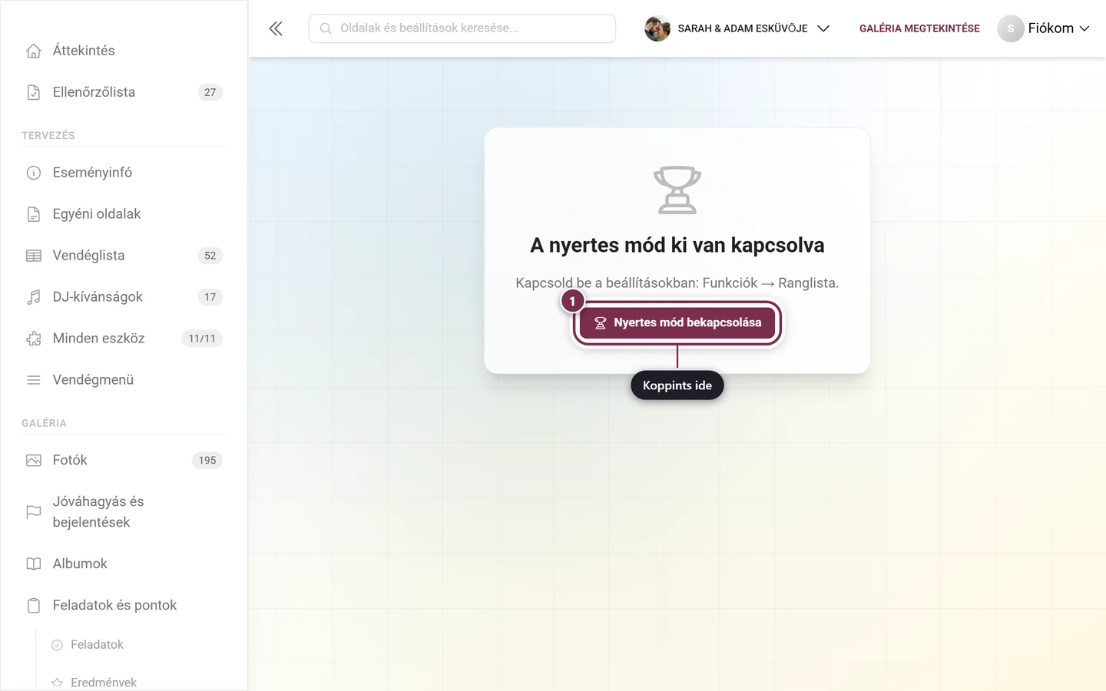Click the Feladatok és pontok label
1106x691 pixels.
click(114, 606)
